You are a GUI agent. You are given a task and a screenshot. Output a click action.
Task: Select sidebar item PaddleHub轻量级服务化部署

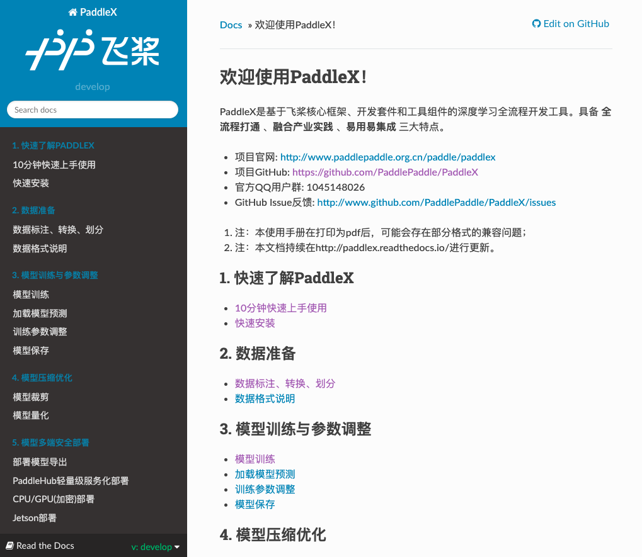tap(71, 480)
